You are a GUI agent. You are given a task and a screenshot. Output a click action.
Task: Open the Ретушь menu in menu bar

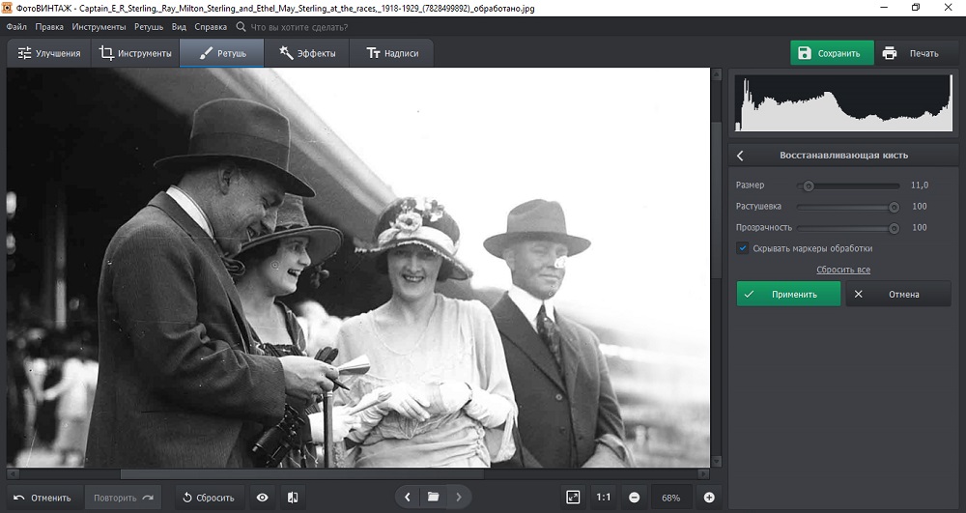tap(148, 27)
